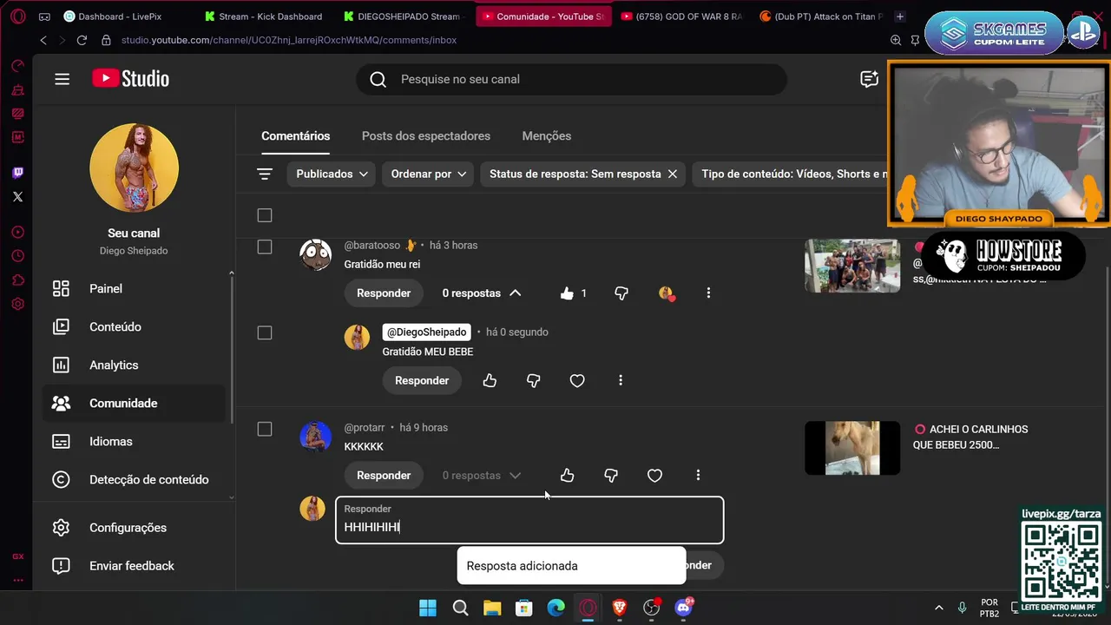This screenshot has width=1111, height=625.
Task: Open the comment filter list icon
Action: [265, 174]
